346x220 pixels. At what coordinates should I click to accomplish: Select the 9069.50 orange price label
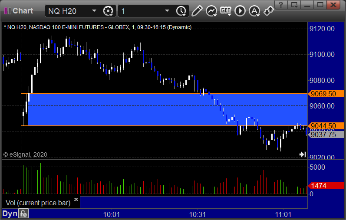326,94
